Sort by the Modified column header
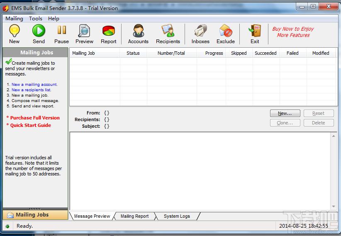The height and width of the screenshot is (236, 341). (x=321, y=53)
